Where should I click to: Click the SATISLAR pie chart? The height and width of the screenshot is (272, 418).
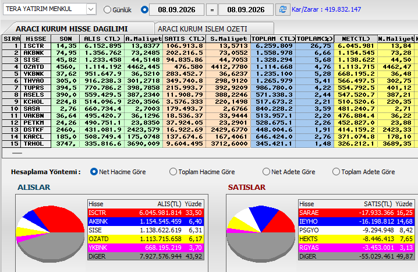(x=261, y=234)
